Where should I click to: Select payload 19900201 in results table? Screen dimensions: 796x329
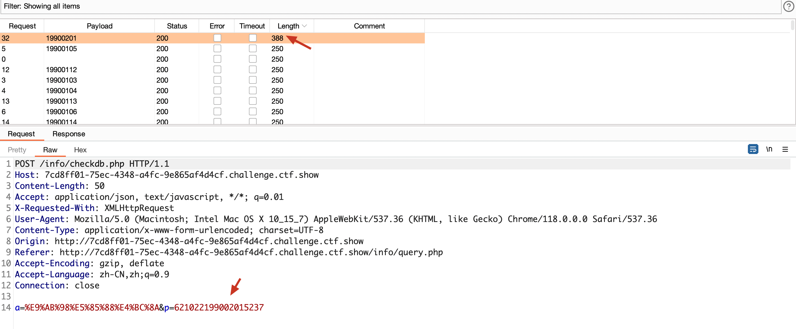[61, 38]
